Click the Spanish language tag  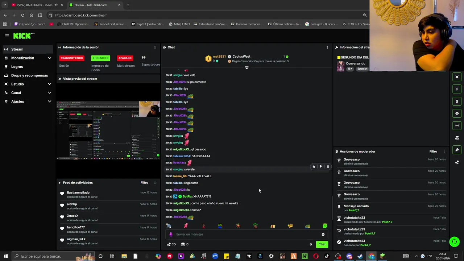(362, 69)
